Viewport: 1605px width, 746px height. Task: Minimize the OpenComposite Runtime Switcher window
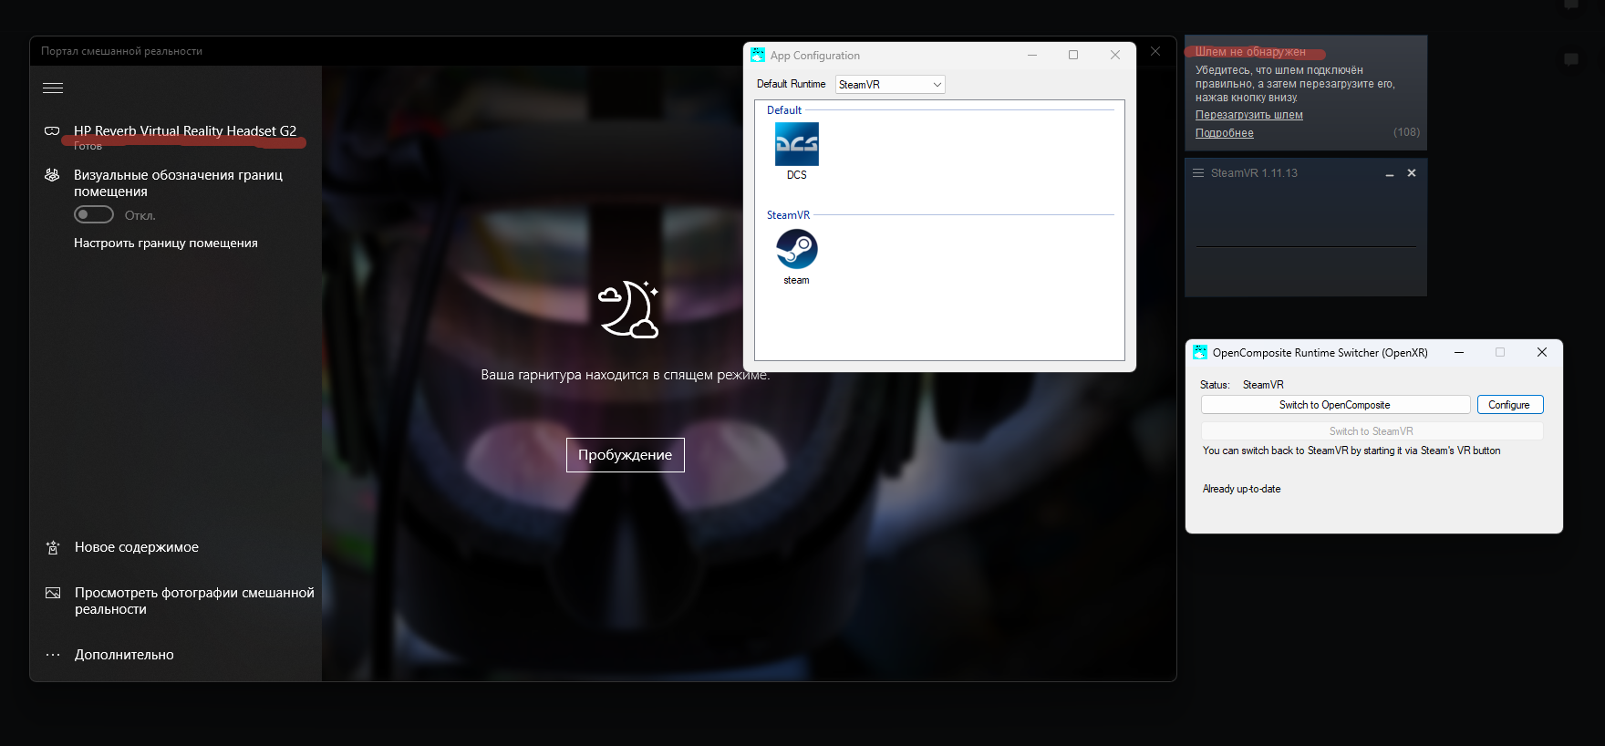pos(1459,352)
